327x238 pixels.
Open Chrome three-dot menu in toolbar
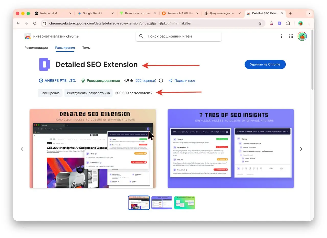click(309, 23)
